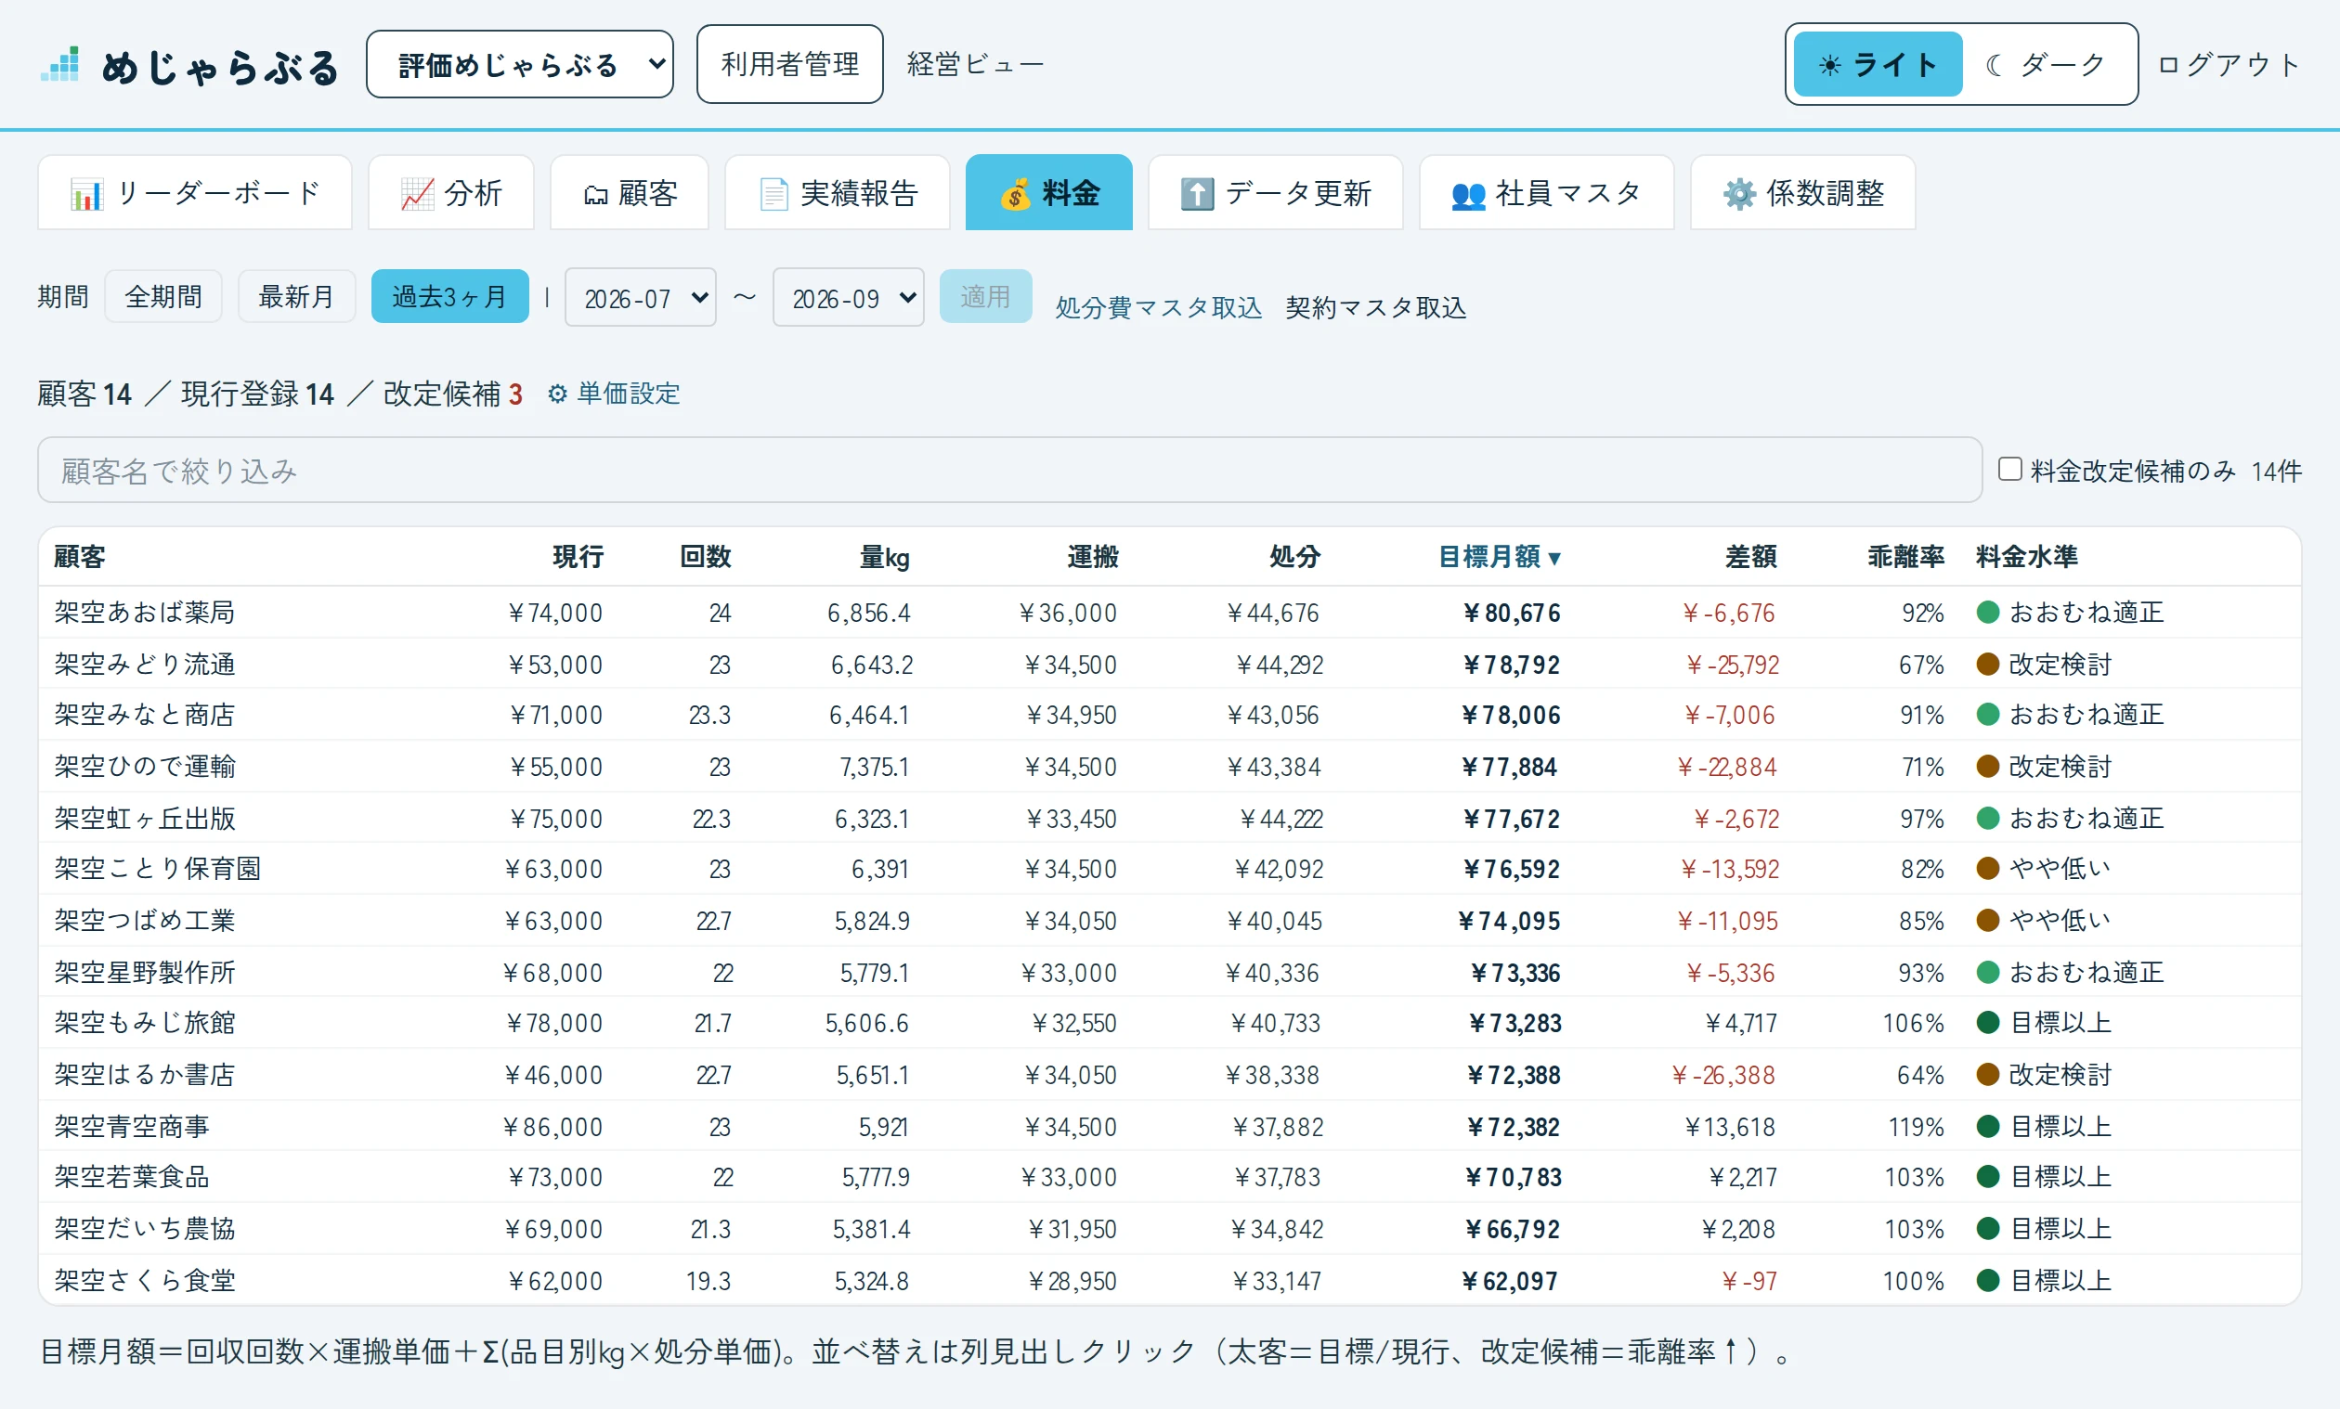Click the moon icon in ダーク button
The image size is (2340, 1409).
[x=1995, y=65]
